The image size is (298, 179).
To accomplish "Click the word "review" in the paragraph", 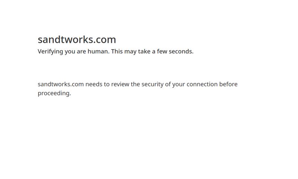I will [x=120, y=84].
